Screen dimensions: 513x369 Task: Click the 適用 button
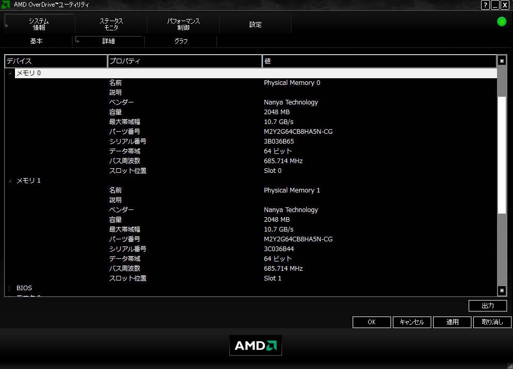coord(452,322)
